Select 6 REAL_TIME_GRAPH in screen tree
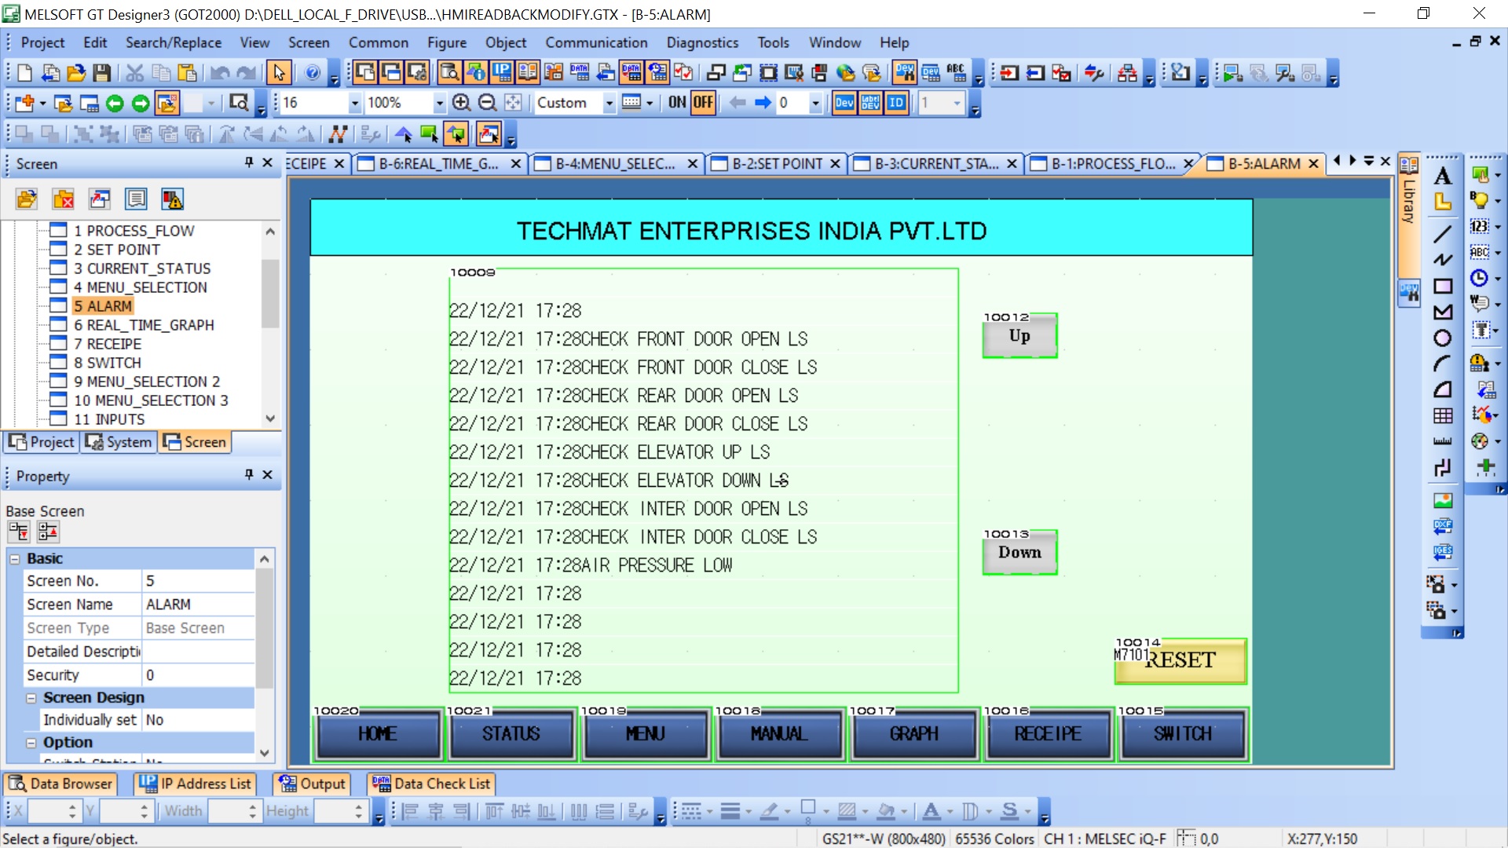Screen dimensions: 1508x848 (143, 325)
